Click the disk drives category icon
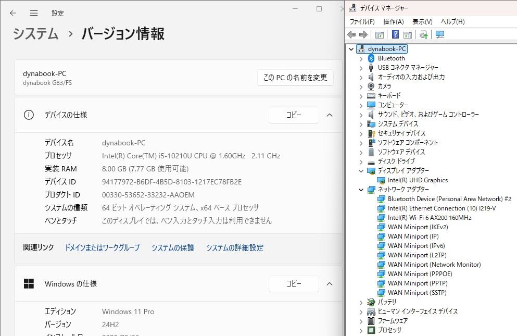Screen dimensions: 517x336 (371, 162)
